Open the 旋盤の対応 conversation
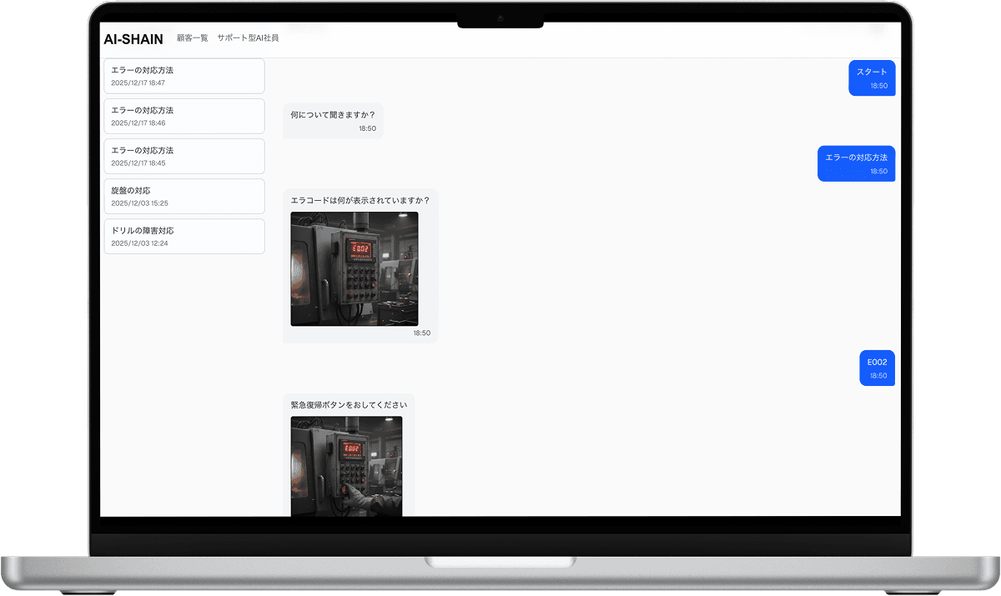Viewport: 1001px width, 596px height. (x=184, y=196)
